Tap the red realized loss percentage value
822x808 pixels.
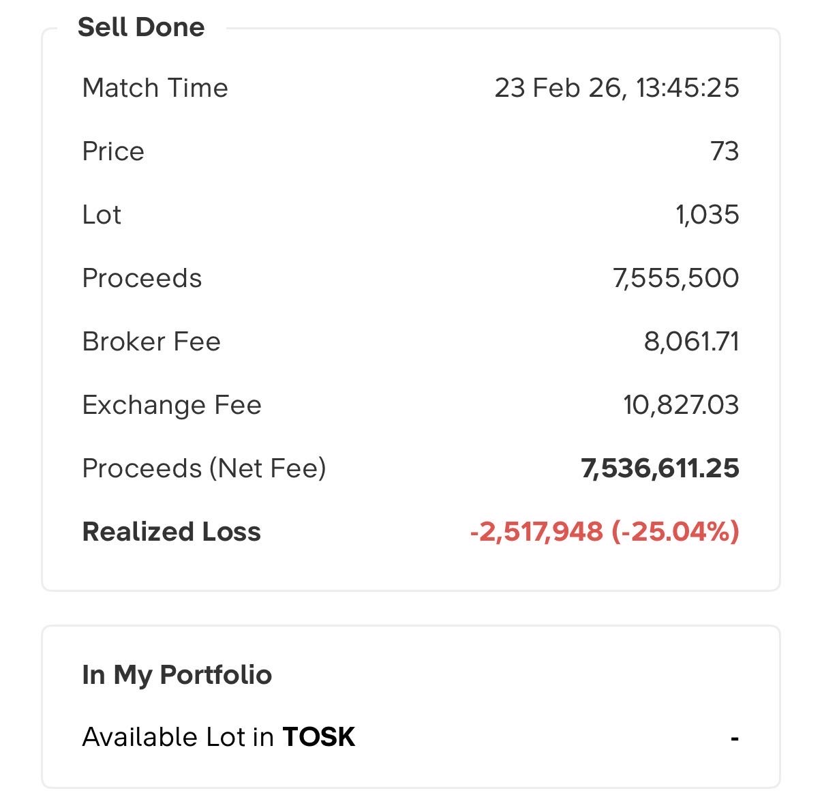coord(675,532)
